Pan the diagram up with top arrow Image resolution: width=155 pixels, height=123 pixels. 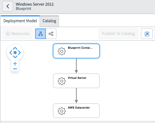[x=15, y=48]
